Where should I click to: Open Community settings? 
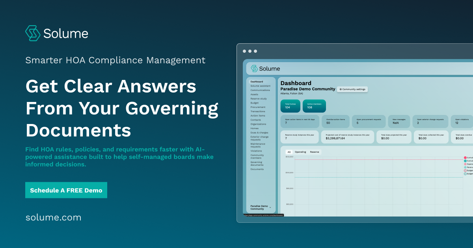tap(352, 89)
